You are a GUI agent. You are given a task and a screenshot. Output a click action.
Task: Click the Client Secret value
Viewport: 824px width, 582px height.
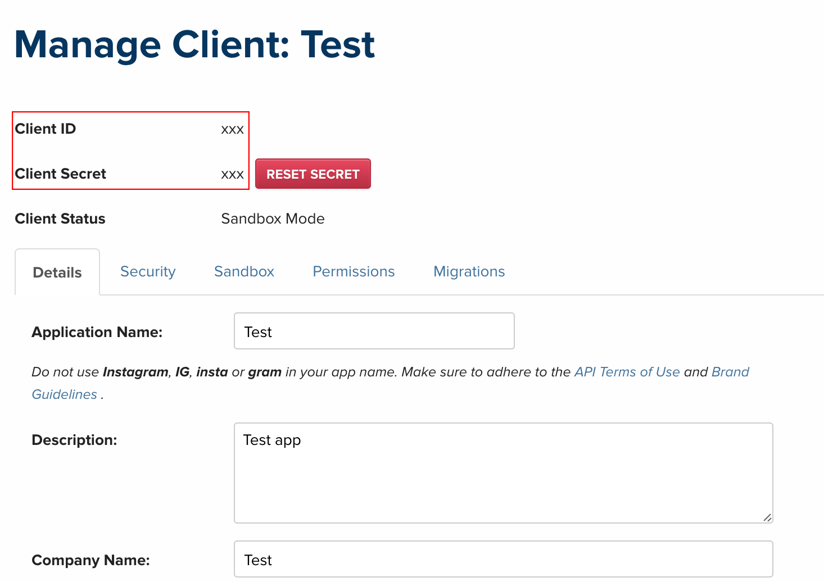232,175
